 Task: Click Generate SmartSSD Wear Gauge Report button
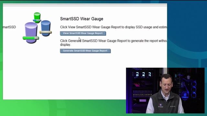[x=85, y=51]
